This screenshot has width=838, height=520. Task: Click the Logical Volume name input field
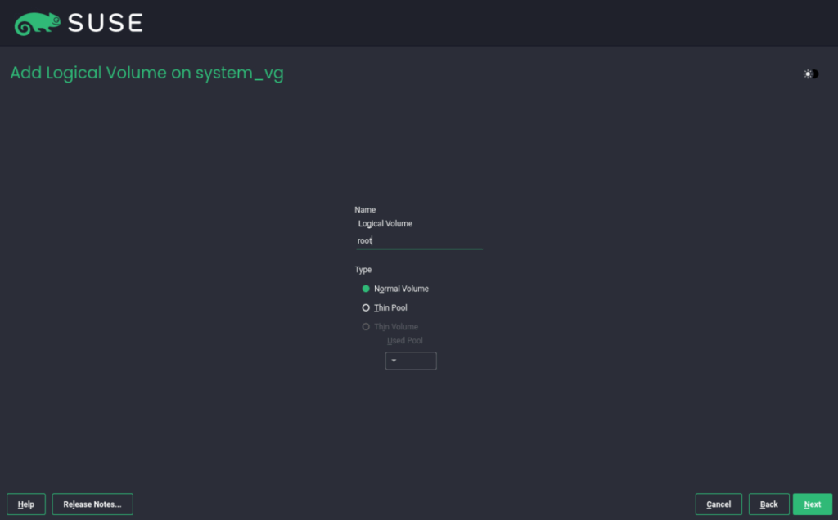[419, 240]
